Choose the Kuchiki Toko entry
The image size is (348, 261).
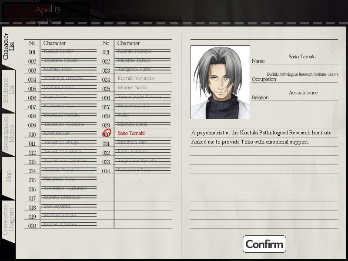[69, 69]
